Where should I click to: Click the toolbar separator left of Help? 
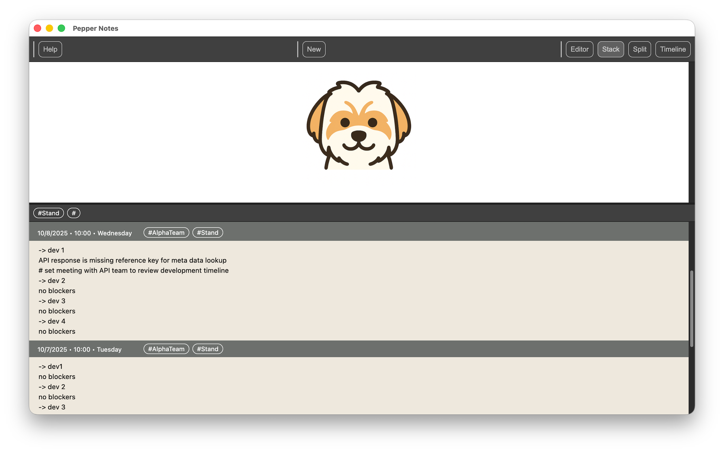(34, 49)
